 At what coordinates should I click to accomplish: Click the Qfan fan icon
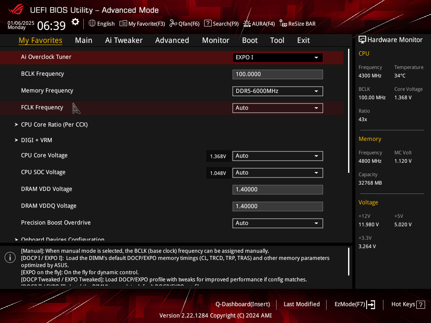(173, 24)
